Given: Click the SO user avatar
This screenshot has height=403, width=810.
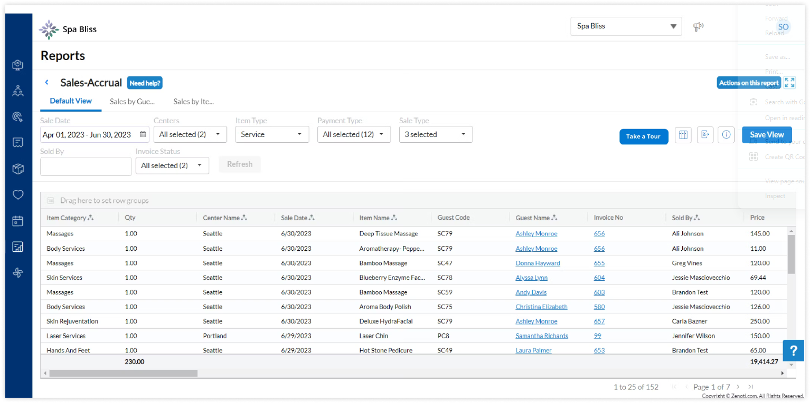Looking at the screenshot, I should (783, 27).
